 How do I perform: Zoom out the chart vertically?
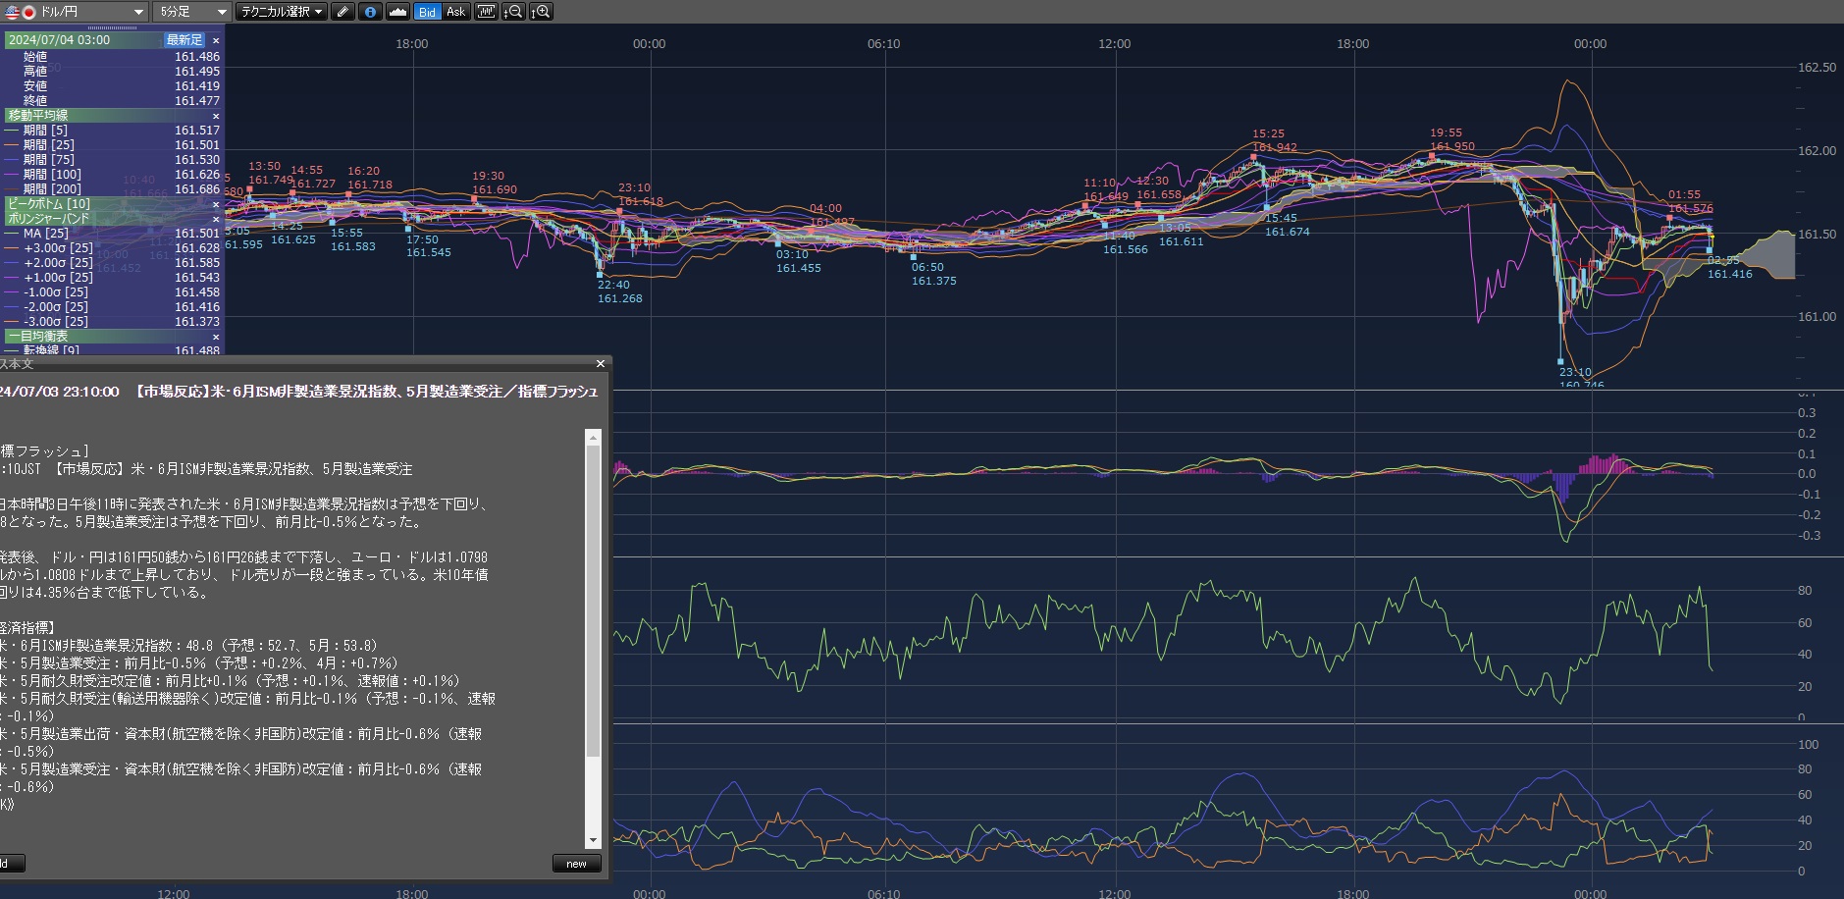512,12
